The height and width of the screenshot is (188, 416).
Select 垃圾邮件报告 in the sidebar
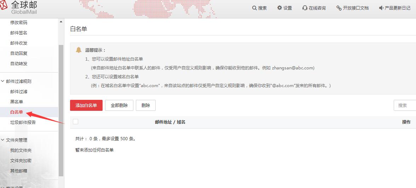point(23,123)
